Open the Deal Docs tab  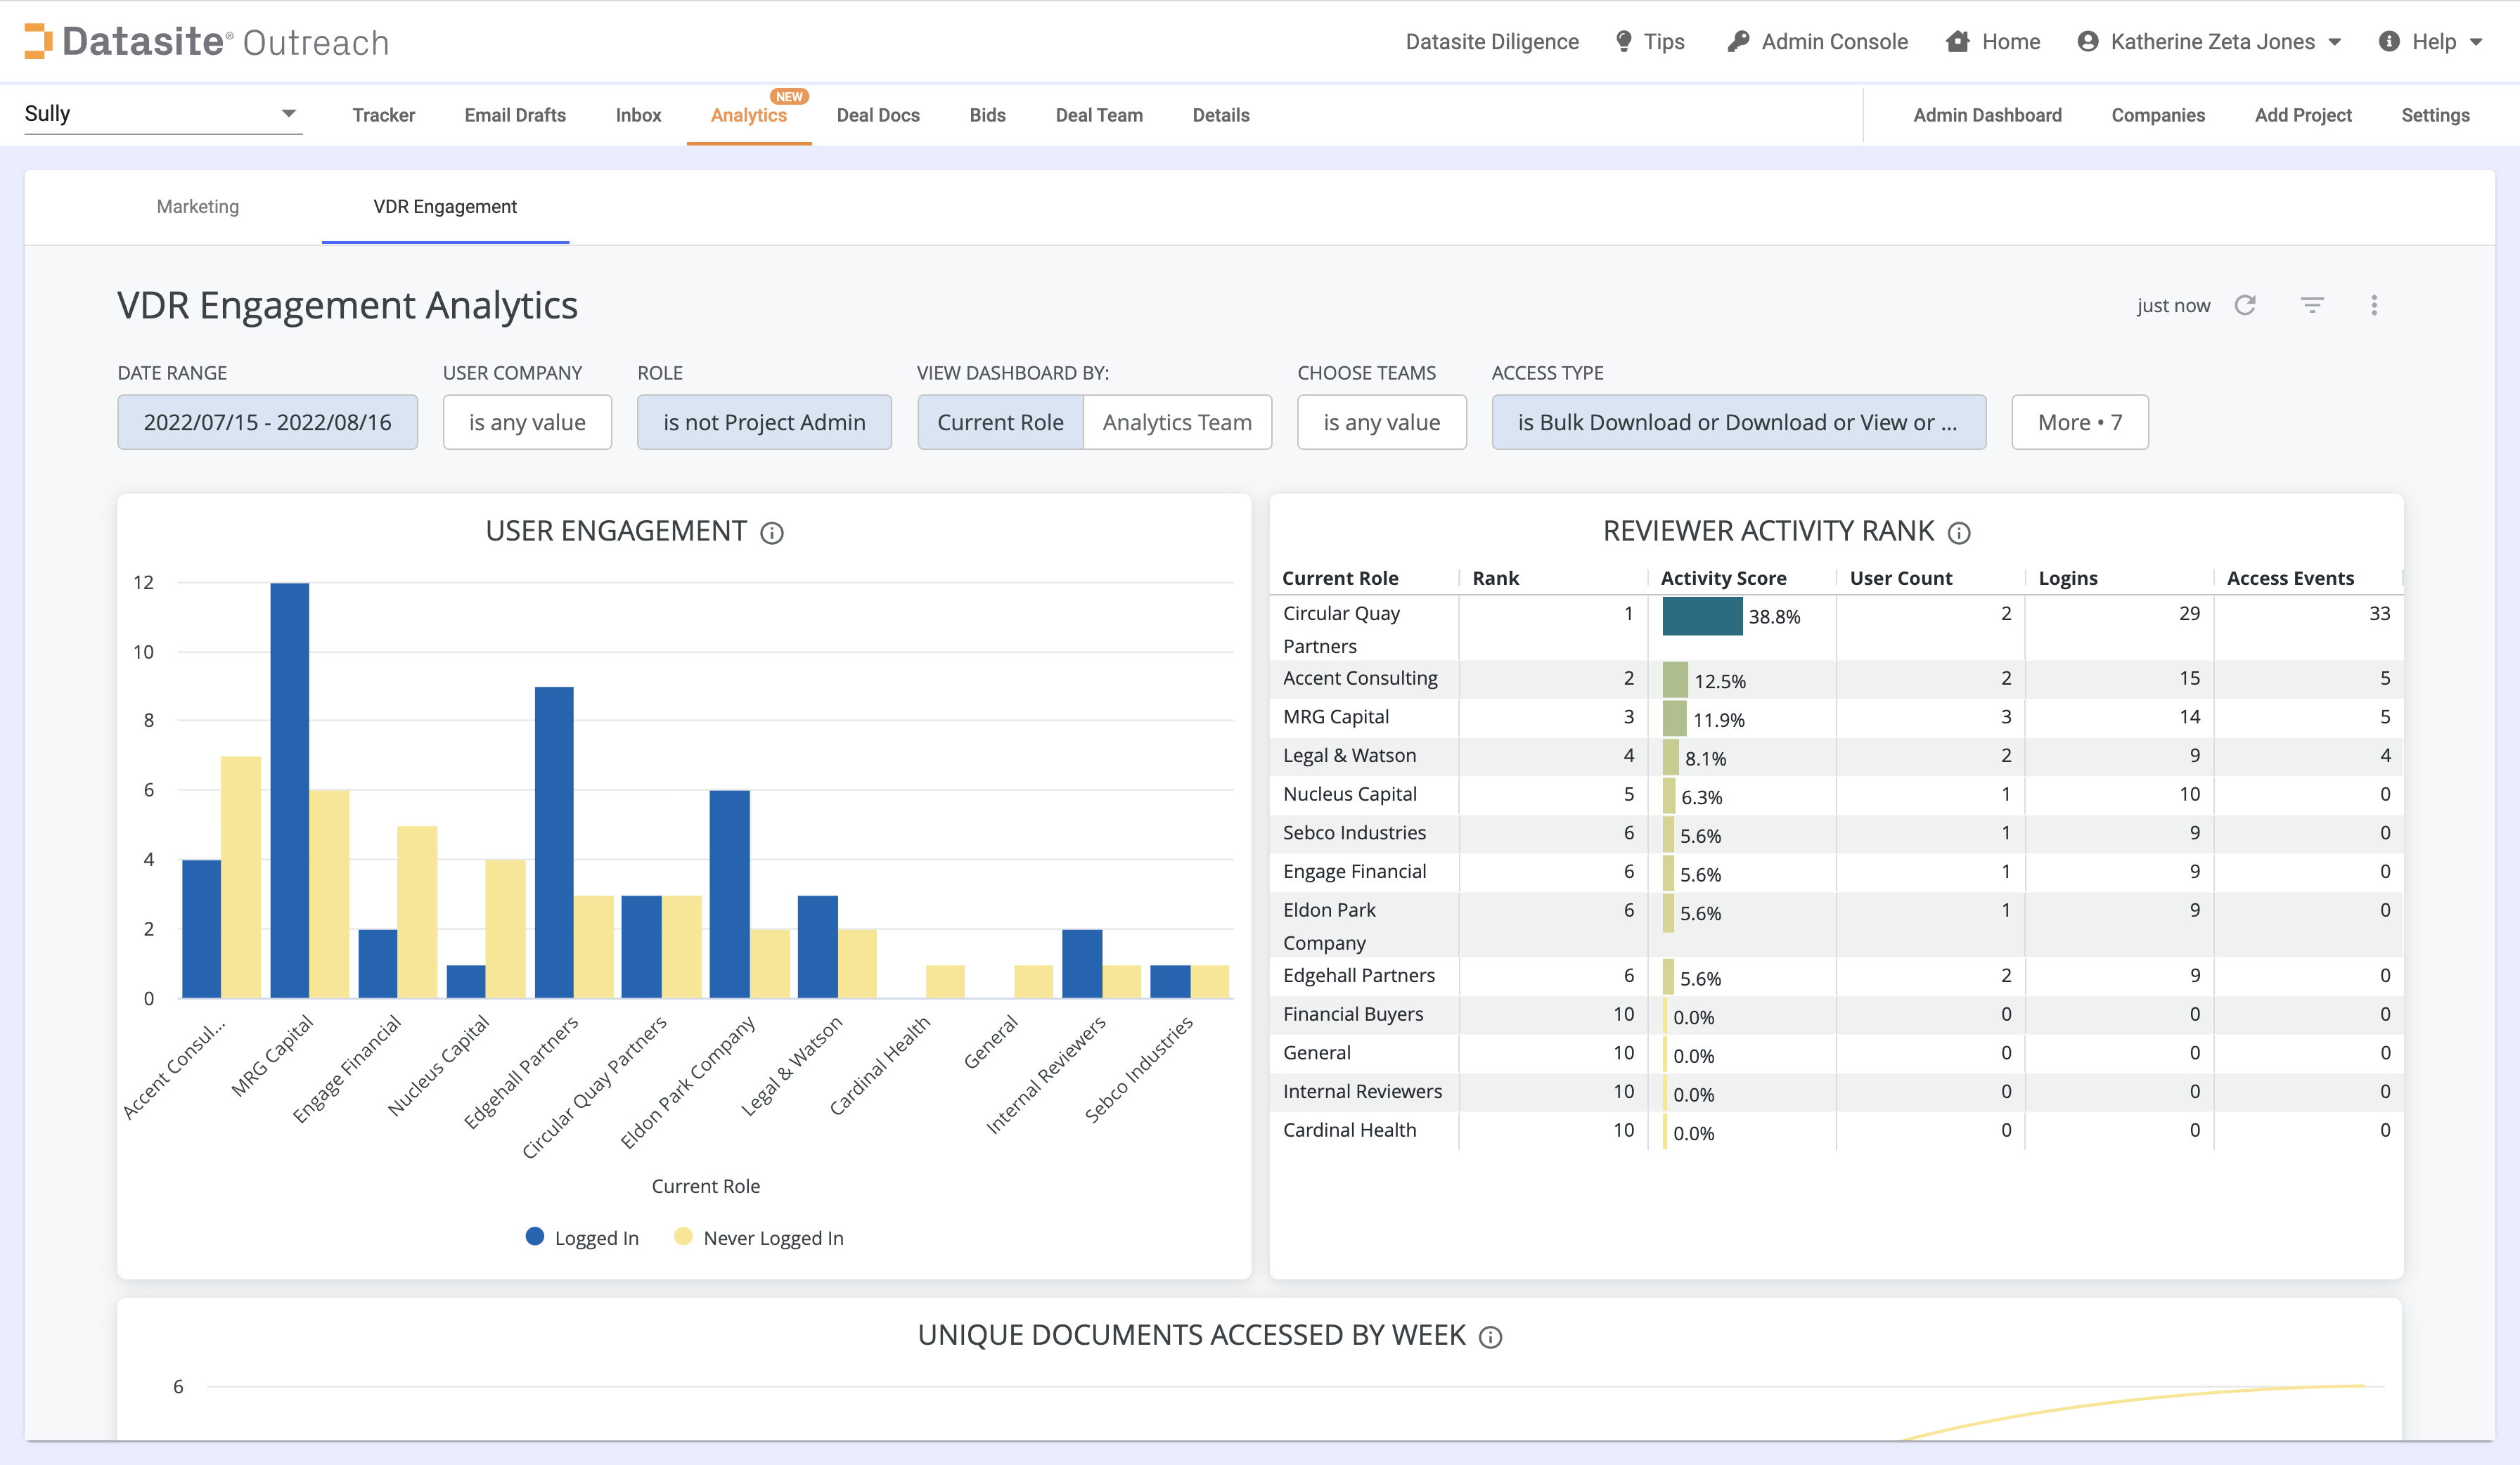[x=878, y=115]
